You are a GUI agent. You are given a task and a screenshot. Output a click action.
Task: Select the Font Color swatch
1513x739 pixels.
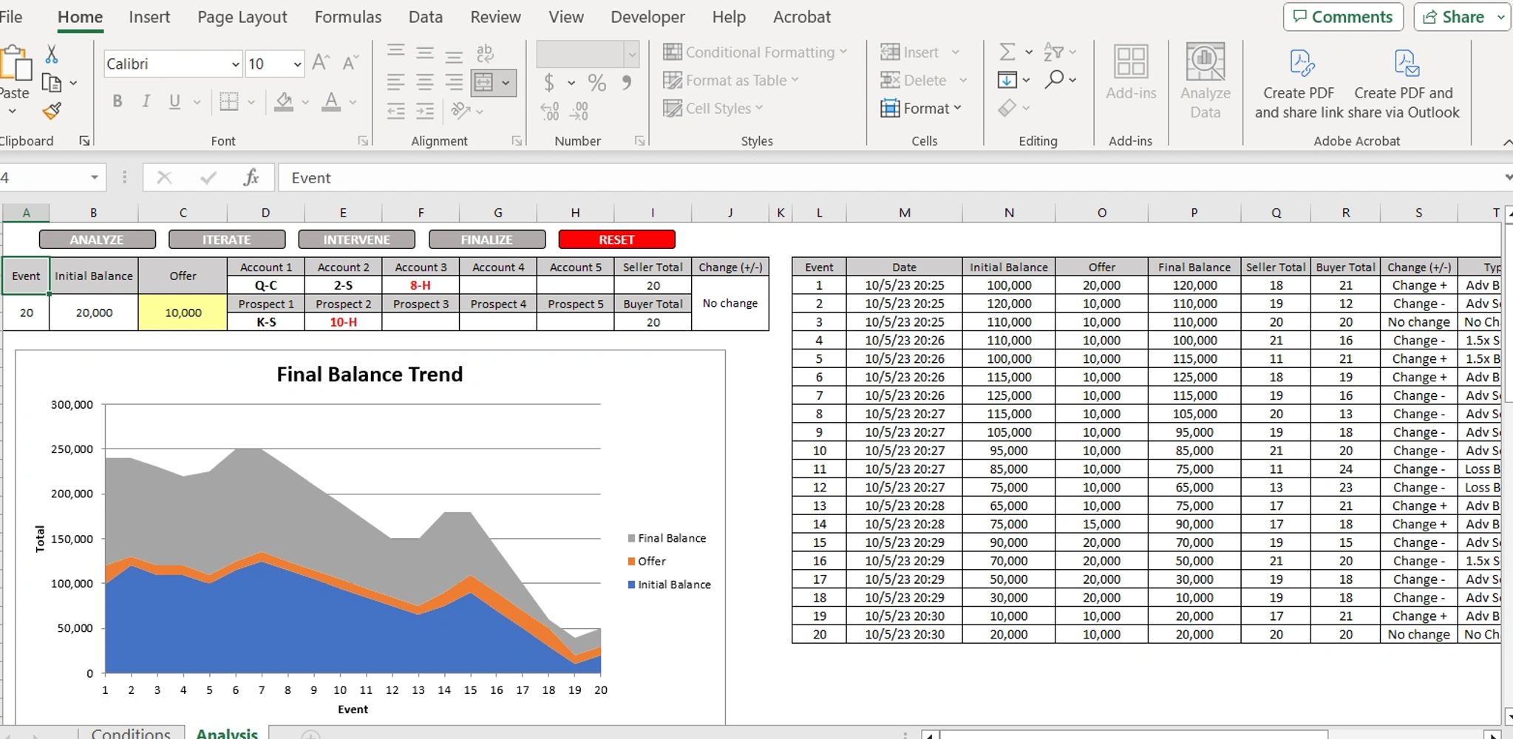pos(333,101)
